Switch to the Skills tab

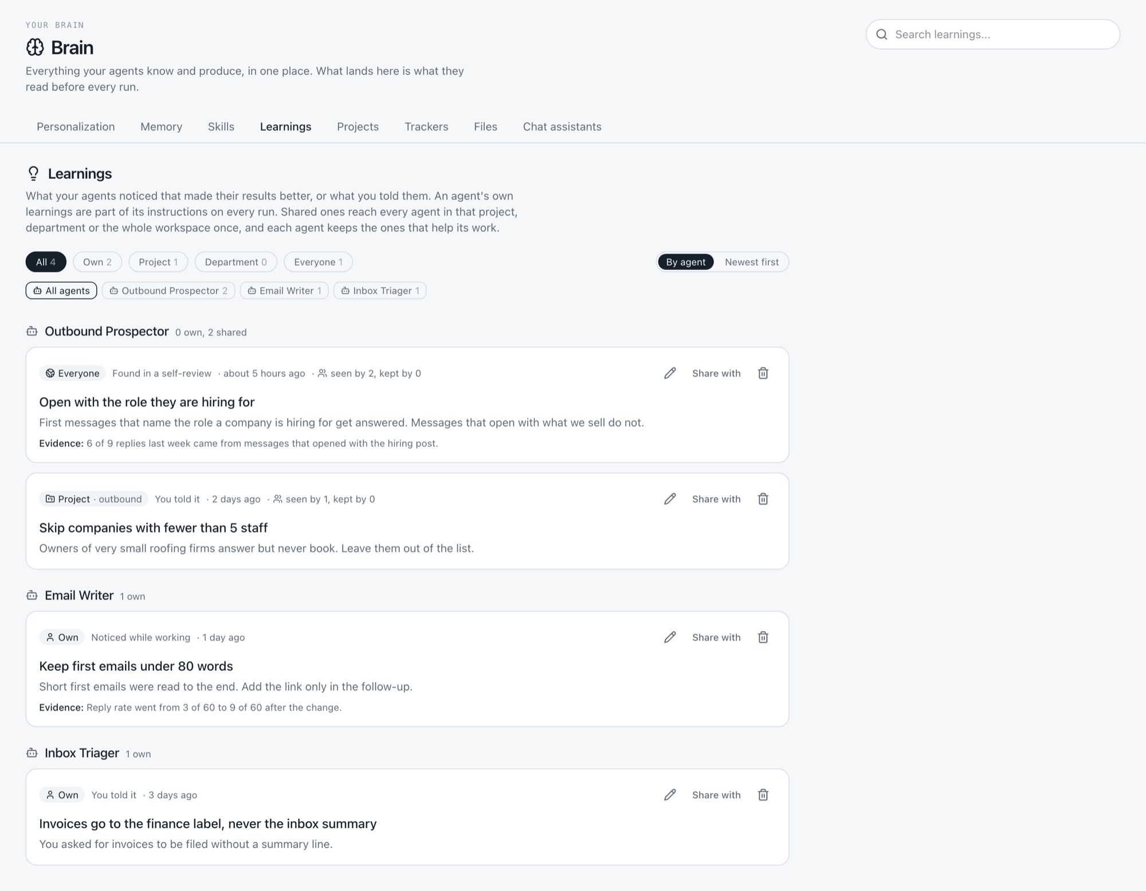(221, 127)
